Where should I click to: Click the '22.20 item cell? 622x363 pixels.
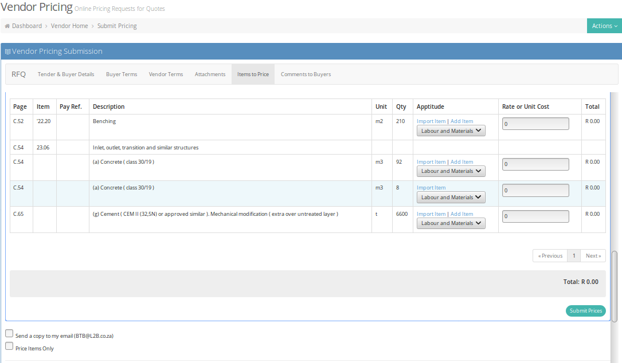(45, 127)
